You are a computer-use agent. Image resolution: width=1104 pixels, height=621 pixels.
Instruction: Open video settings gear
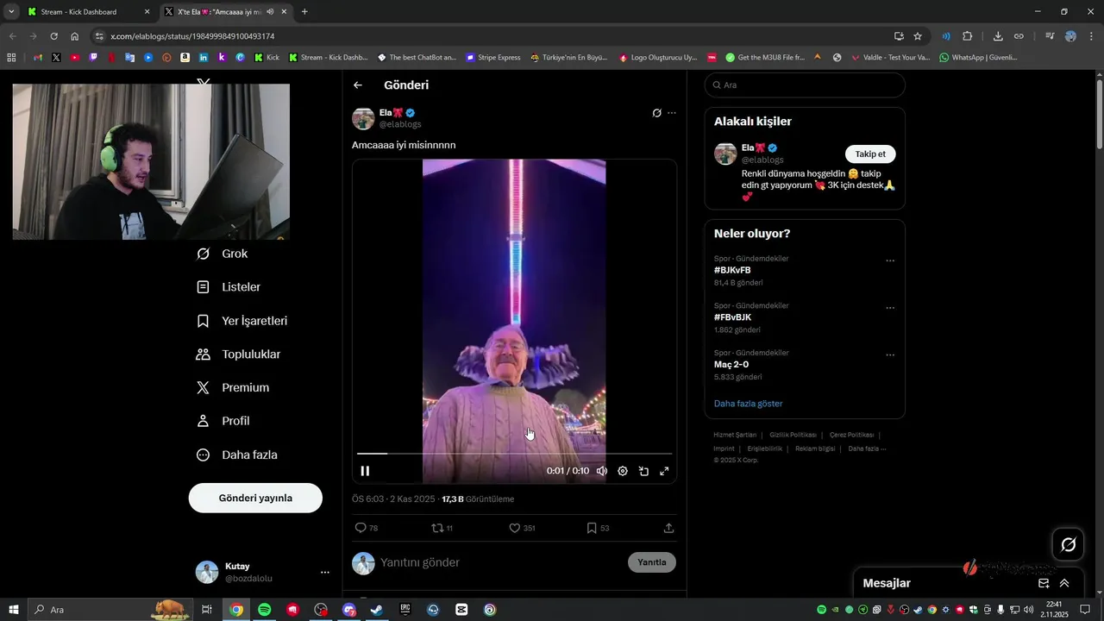tap(623, 471)
